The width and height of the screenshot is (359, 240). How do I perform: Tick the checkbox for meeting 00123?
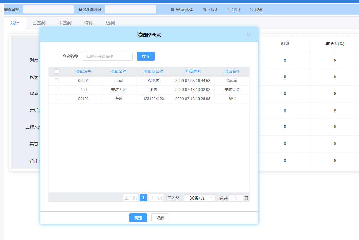tap(57, 99)
